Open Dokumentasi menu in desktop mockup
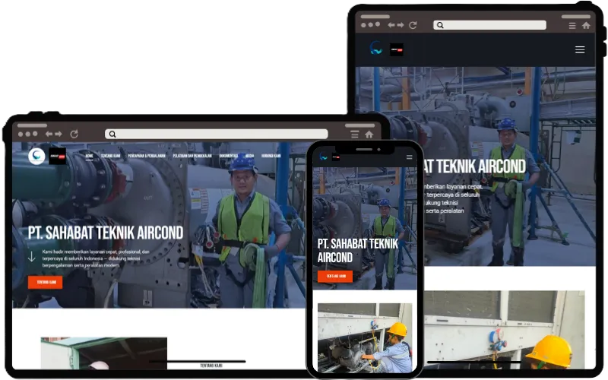608x380 pixels. (229, 156)
